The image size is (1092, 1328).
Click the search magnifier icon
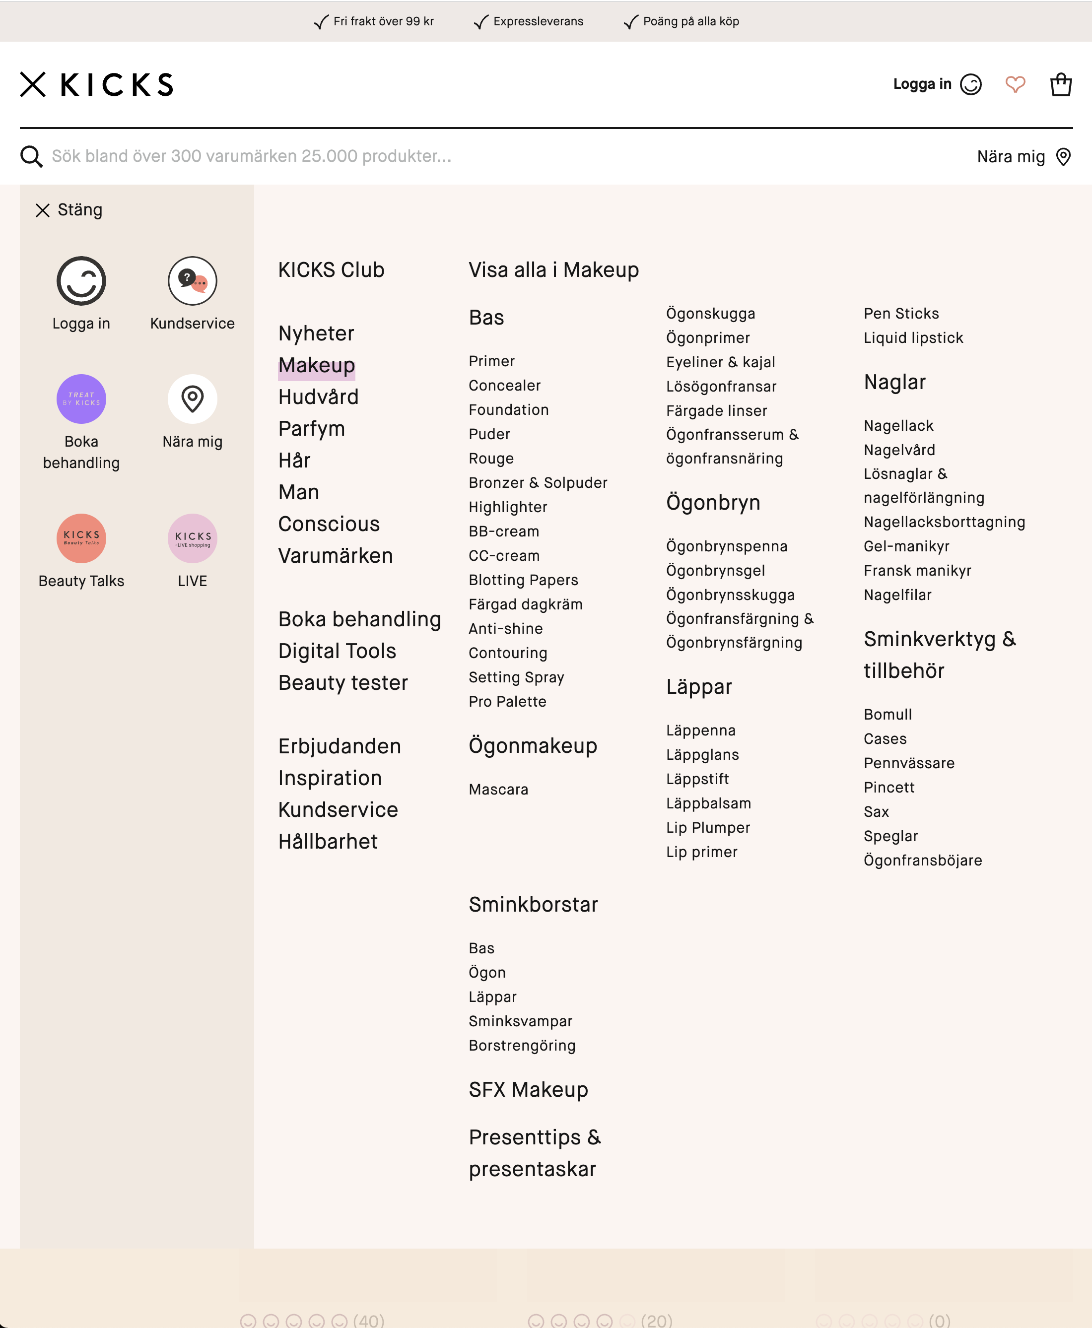coord(31,156)
